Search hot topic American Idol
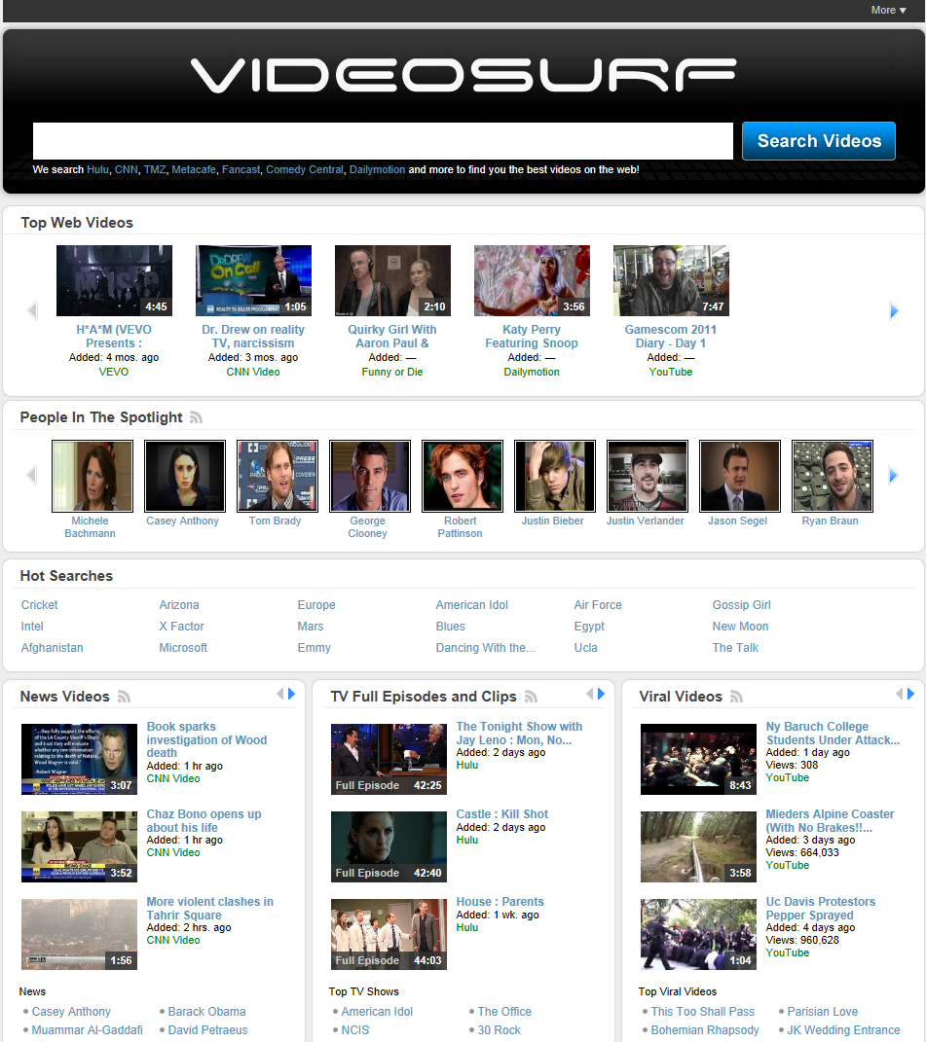Screen dimensions: 926x1042 coord(471,605)
